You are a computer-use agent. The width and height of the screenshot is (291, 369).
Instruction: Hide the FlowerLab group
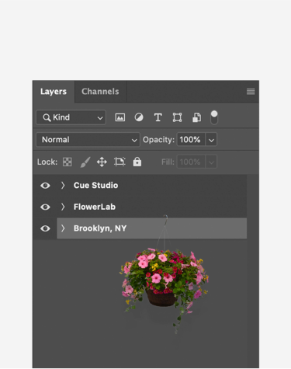click(45, 207)
